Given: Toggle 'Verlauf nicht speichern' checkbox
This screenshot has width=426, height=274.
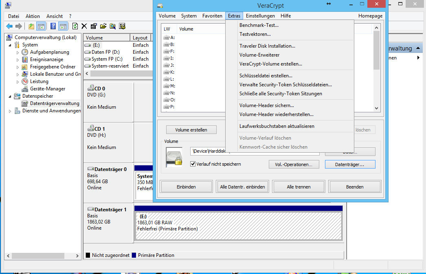Looking at the screenshot, I should tap(193, 164).
